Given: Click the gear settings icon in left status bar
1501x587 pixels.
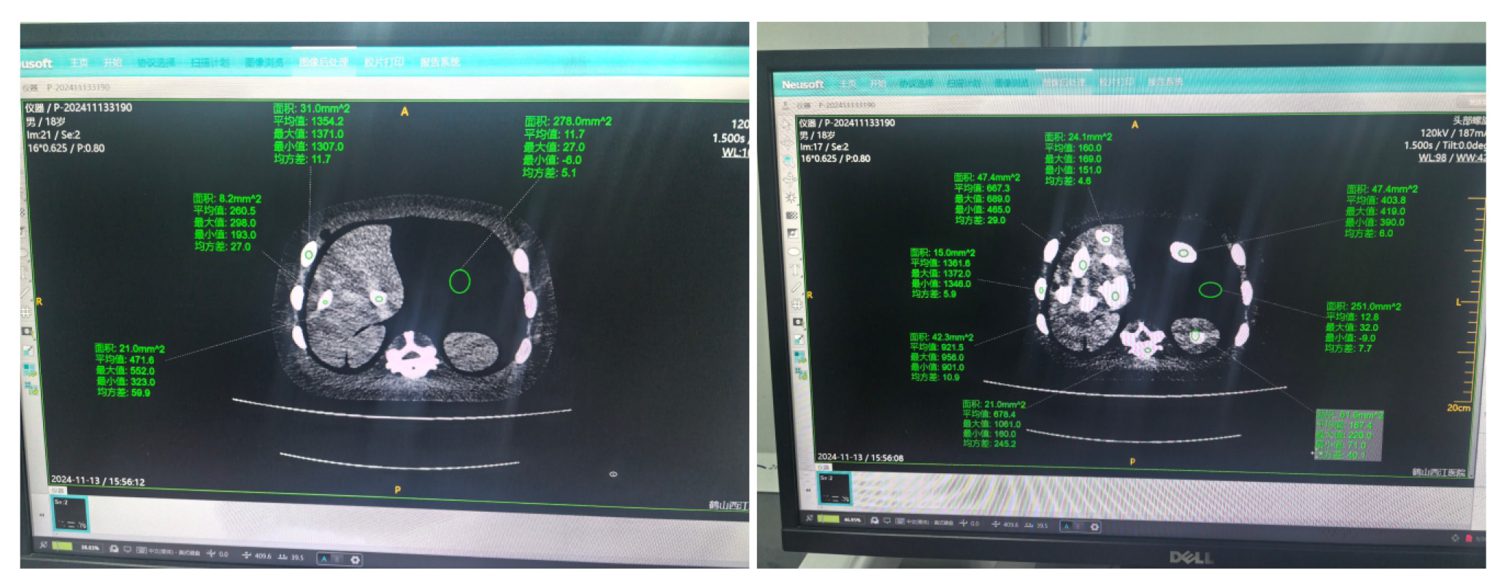Looking at the screenshot, I should (355, 559).
